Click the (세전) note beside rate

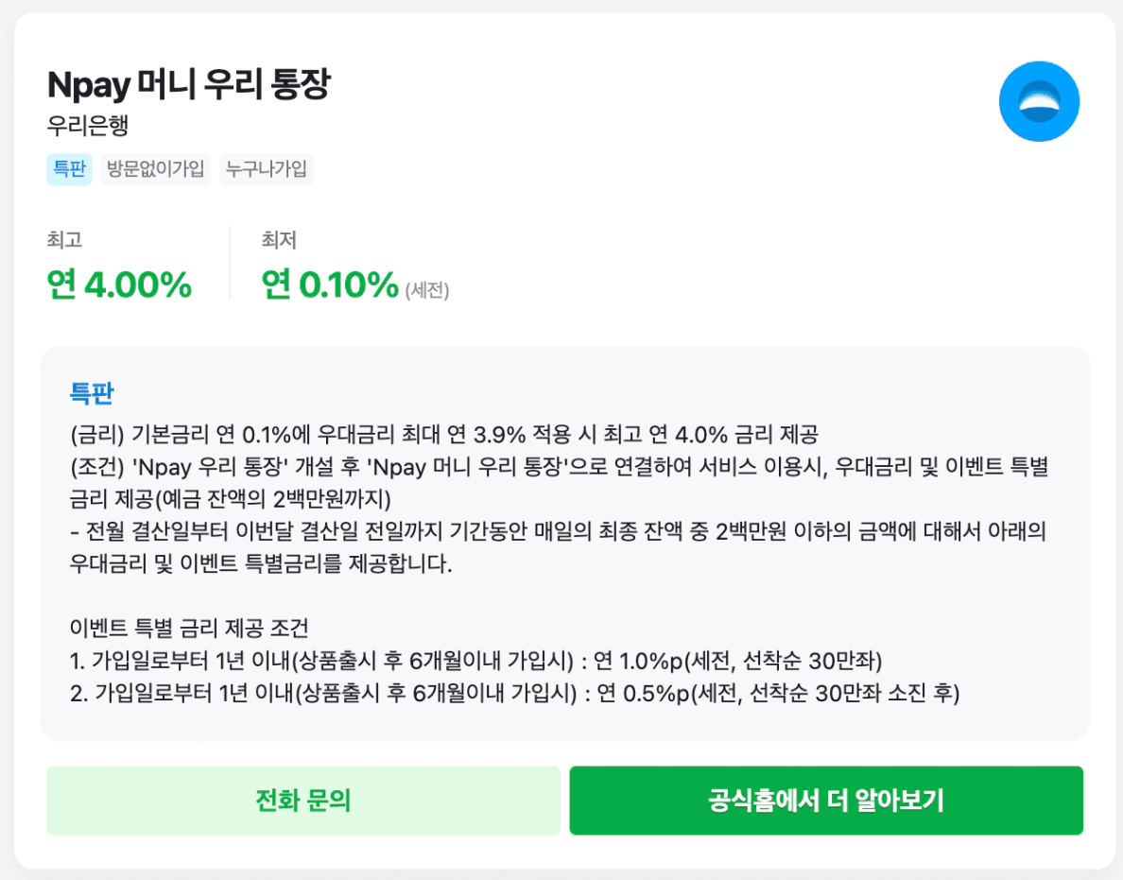tap(427, 291)
